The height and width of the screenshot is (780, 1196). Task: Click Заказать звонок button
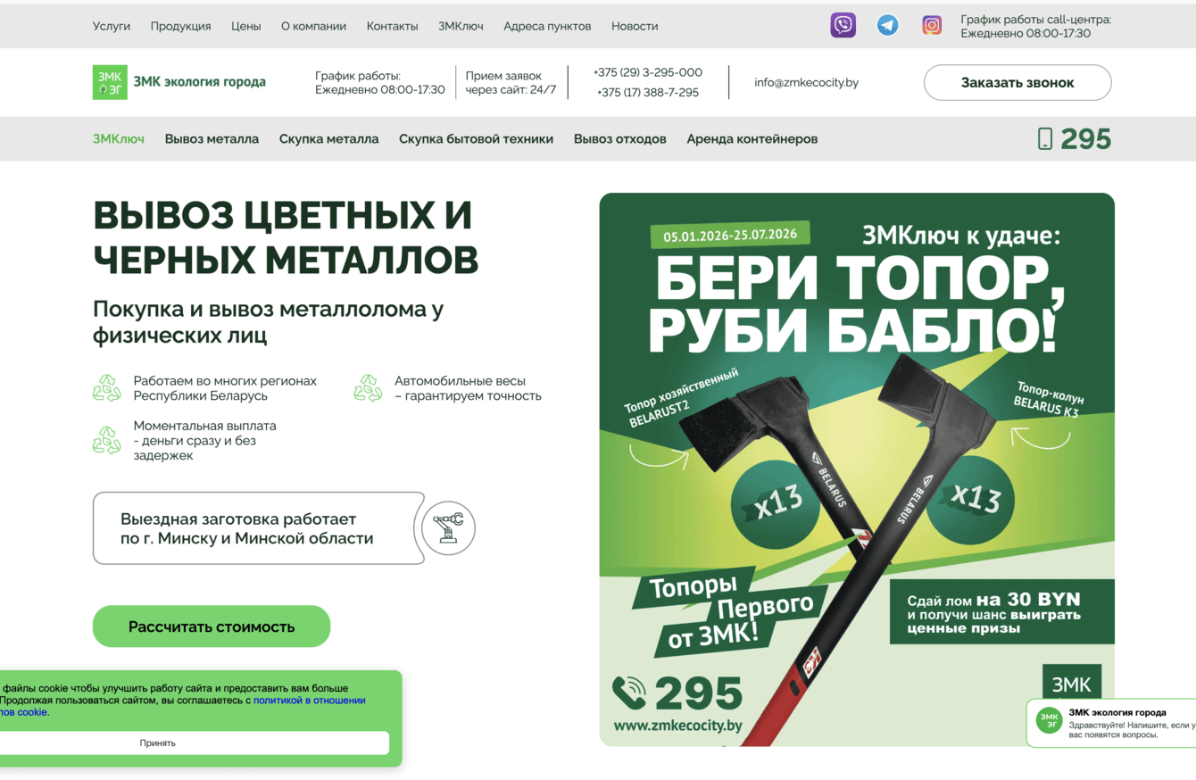[1017, 82]
